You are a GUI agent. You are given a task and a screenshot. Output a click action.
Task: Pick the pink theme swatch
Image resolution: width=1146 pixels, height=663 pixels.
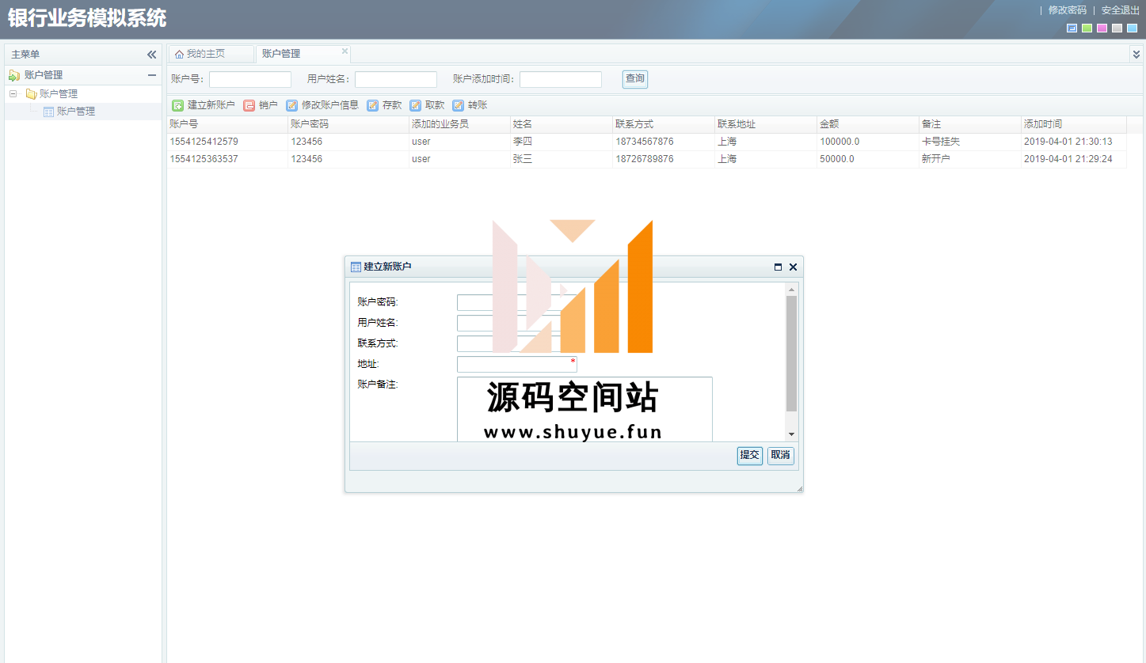pos(1102,28)
